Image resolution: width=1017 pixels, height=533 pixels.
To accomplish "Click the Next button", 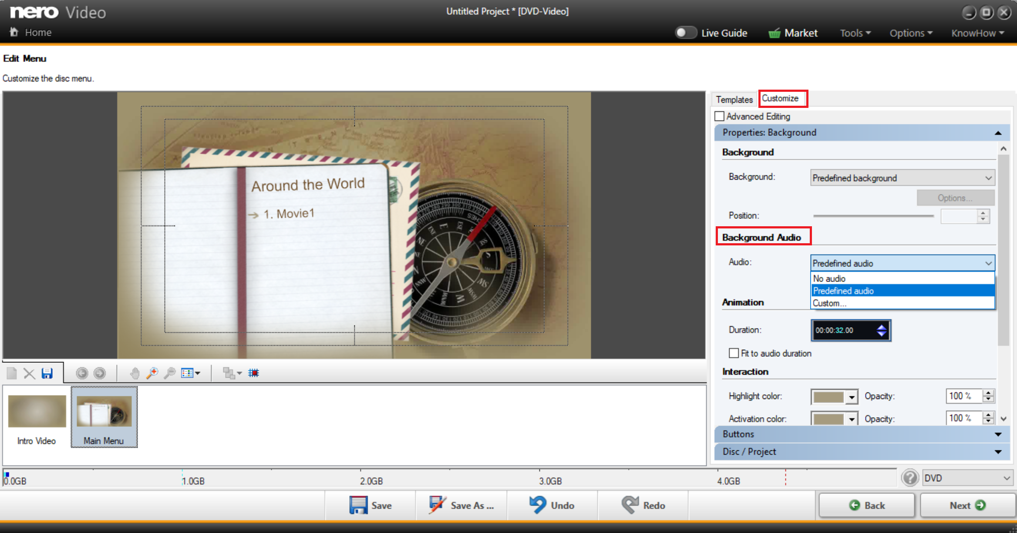I will [967, 505].
